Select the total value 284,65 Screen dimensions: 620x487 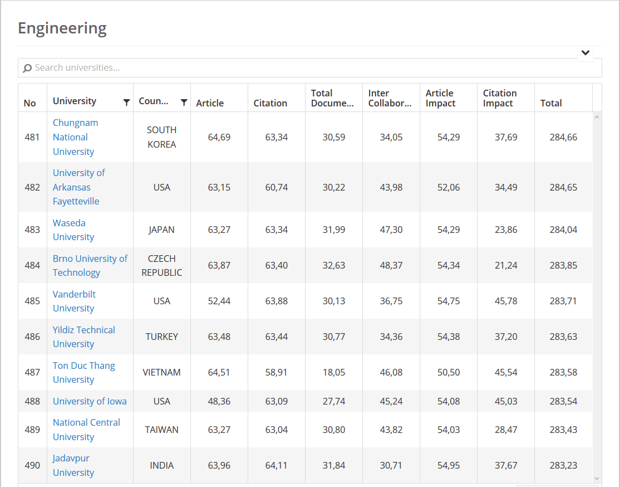pos(563,187)
